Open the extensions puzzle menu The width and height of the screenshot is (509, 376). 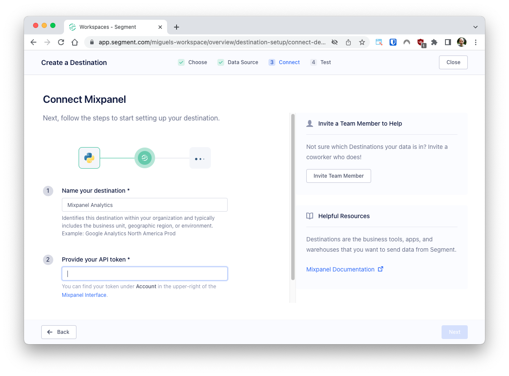click(434, 42)
